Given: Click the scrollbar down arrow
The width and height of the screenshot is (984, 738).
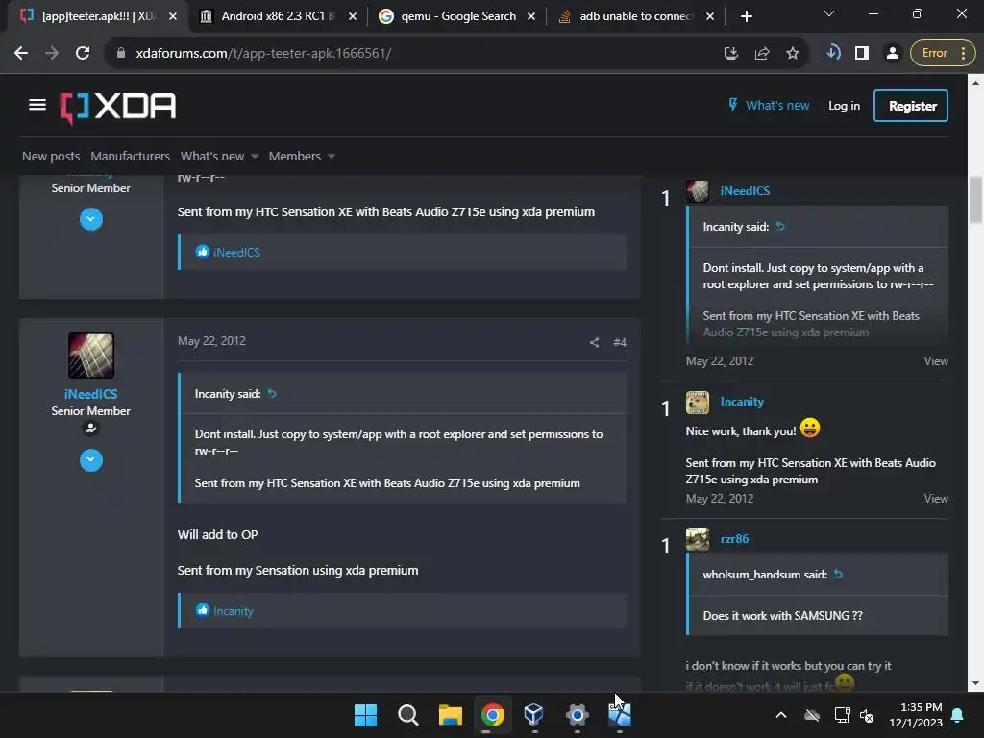Looking at the screenshot, I should coord(975,683).
